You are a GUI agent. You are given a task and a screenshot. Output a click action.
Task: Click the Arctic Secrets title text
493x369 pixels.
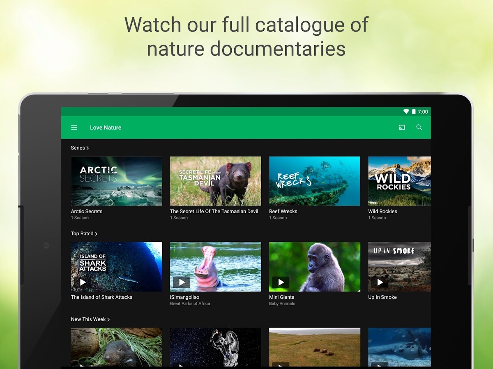(x=87, y=212)
